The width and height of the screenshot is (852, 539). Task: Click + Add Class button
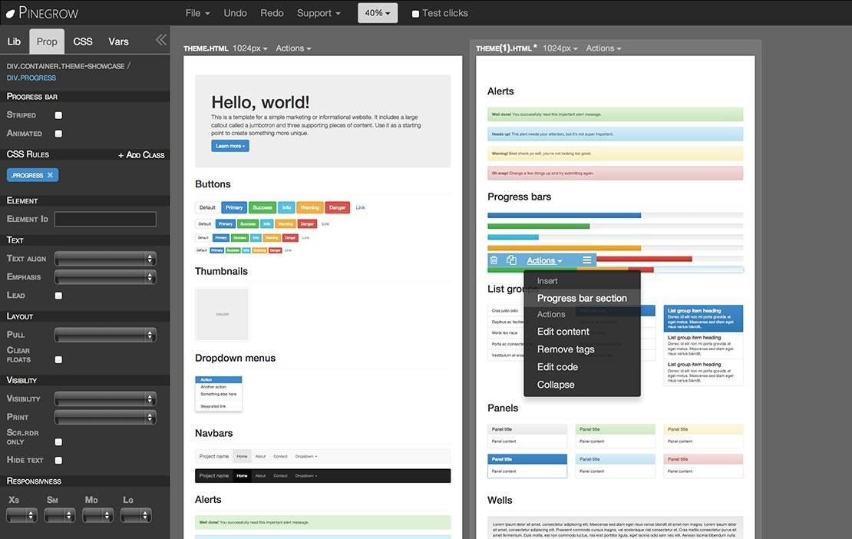pyautogui.click(x=141, y=155)
